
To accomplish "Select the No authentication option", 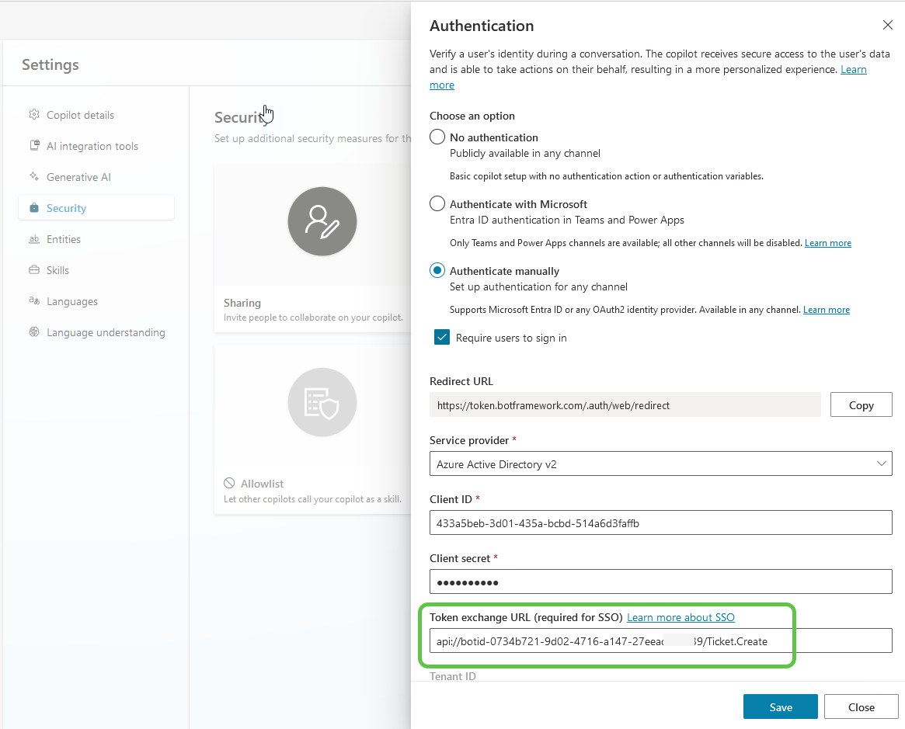I will (x=437, y=136).
